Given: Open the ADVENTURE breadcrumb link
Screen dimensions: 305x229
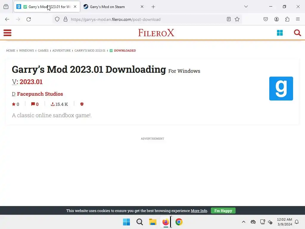Looking at the screenshot, I should (x=61, y=50).
